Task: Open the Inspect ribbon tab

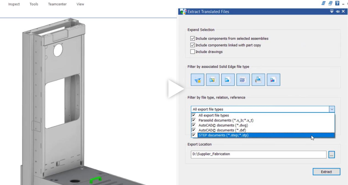Action: tap(14, 4)
